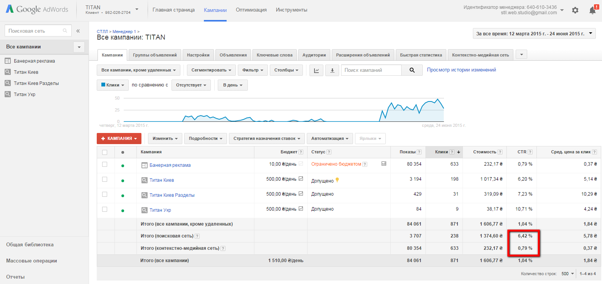602x284 pixels.
Task: Open budget chart icon for Титан Киев
Action: 301,179
